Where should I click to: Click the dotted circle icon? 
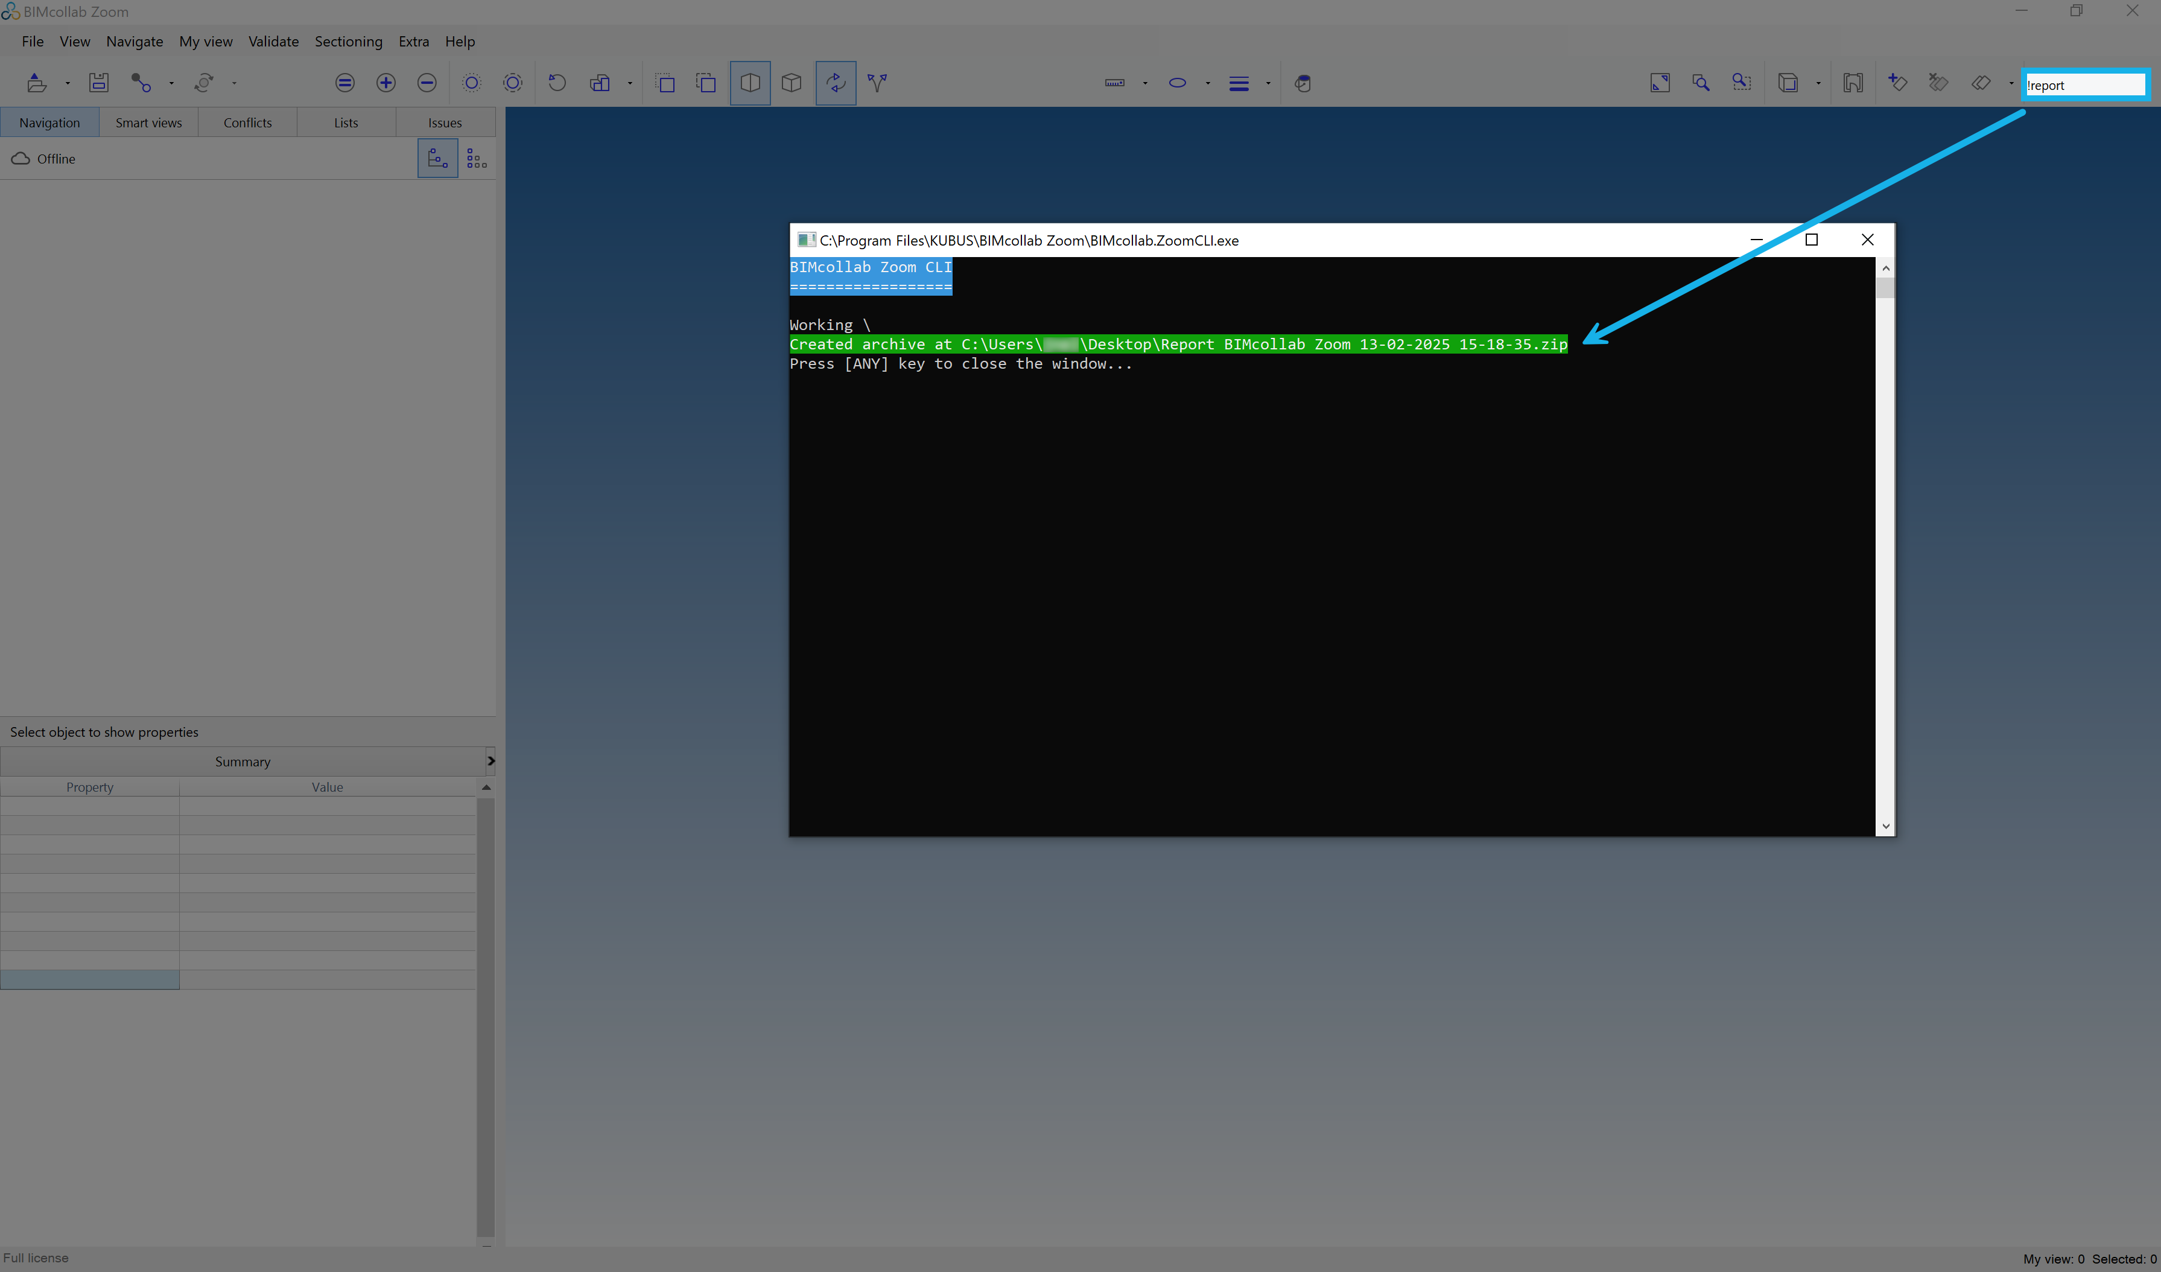tap(472, 83)
